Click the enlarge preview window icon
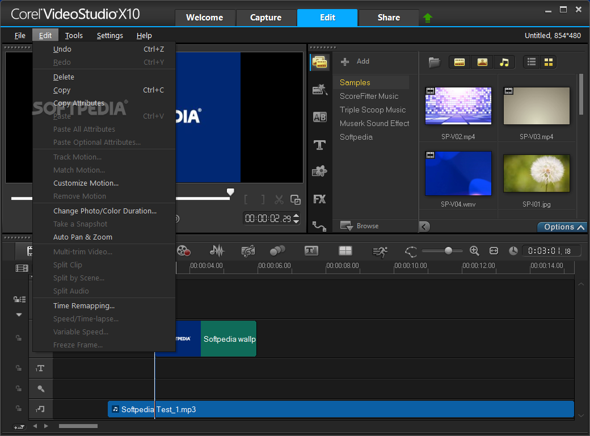 (x=296, y=200)
